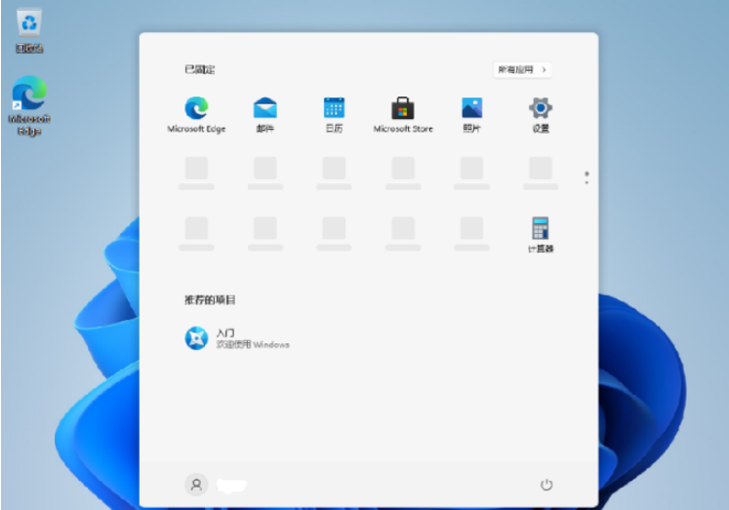Open 所有应用 All apps button
The height and width of the screenshot is (510, 729).
point(522,69)
